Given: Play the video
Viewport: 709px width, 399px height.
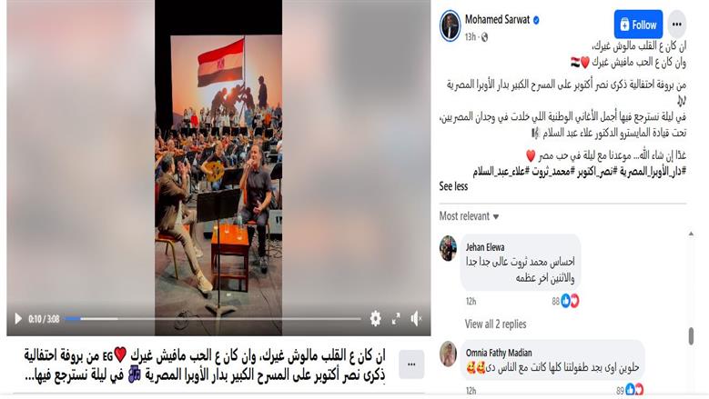Looking at the screenshot, I should point(18,319).
